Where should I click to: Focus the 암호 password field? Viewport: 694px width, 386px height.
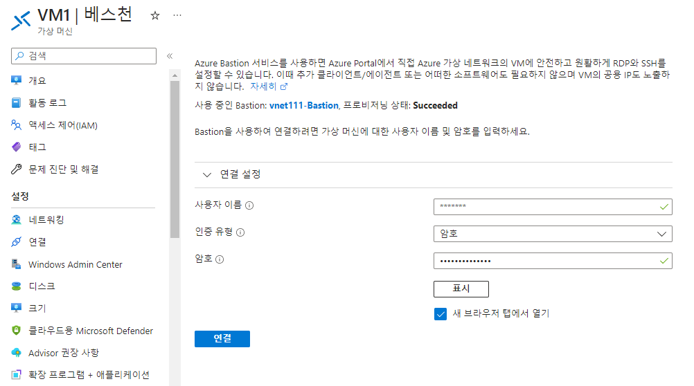pos(553,261)
